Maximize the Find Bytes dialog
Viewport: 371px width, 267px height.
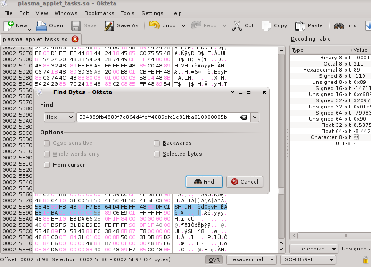point(248,92)
